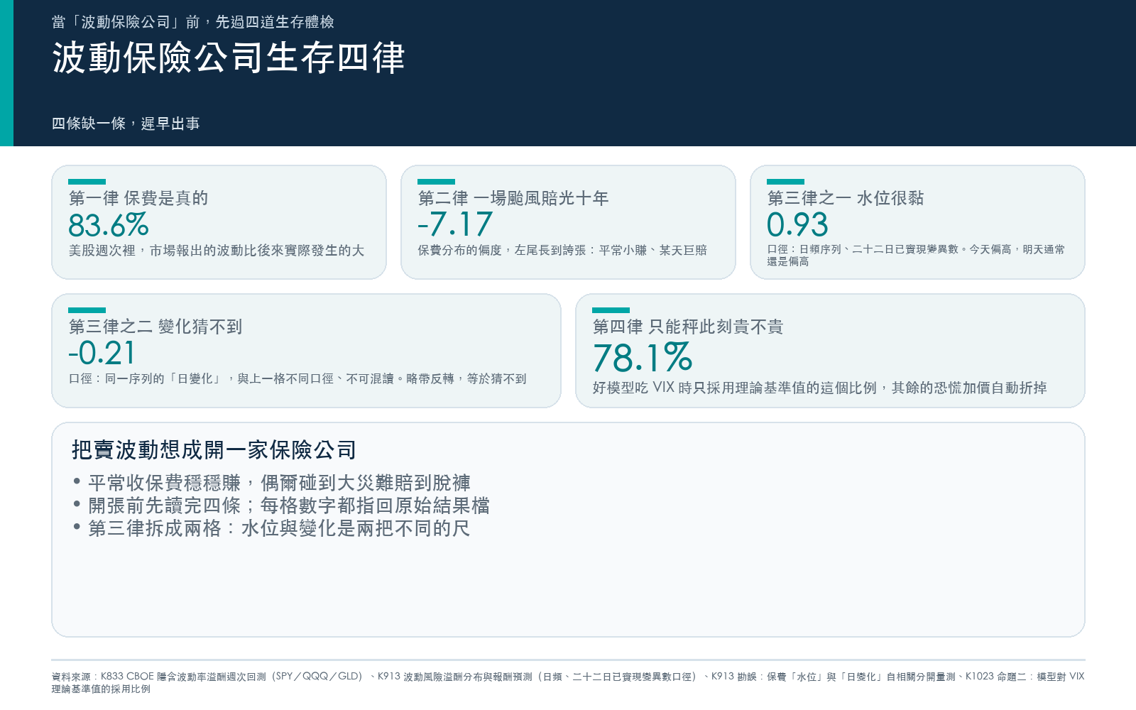Click the card heading 第三律之二 變化猜不到

155,327
